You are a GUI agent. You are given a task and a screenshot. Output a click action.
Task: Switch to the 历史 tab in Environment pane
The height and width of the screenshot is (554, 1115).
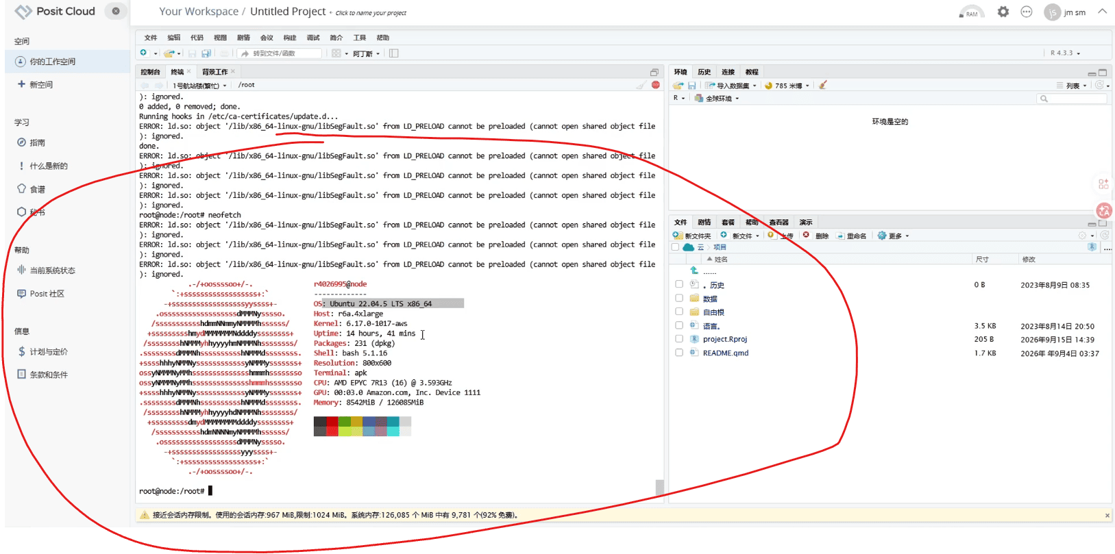click(x=704, y=72)
